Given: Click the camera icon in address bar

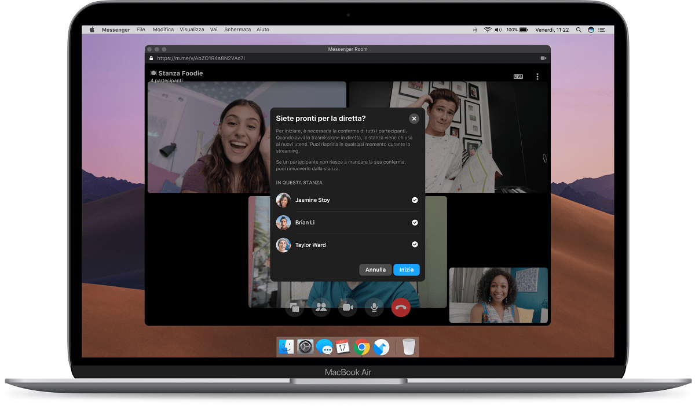Looking at the screenshot, I should coord(543,58).
